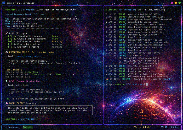Select the [ai-workspace] session name in status bar
183x130 pixels.
[x=12, y=127]
